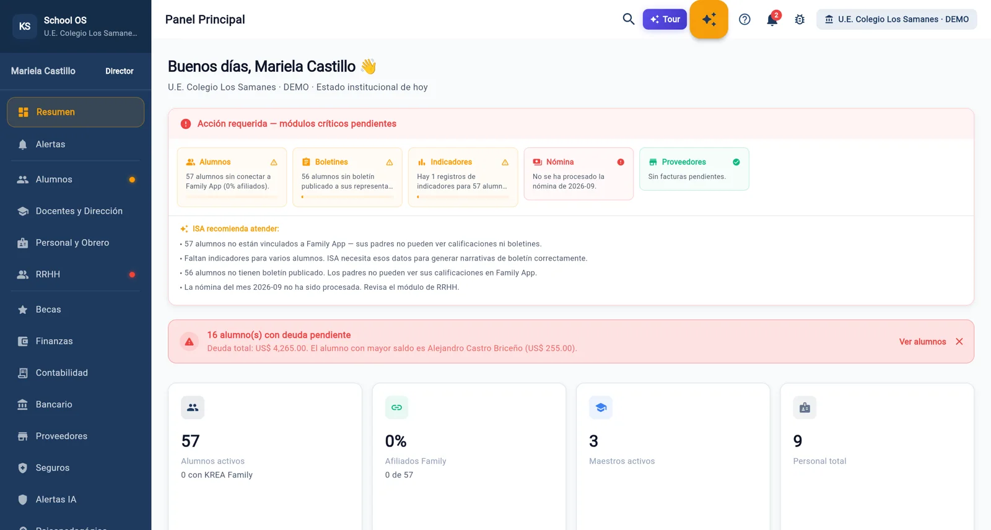Open Alertas in the sidebar
This screenshot has width=991, height=530.
click(76, 144)
